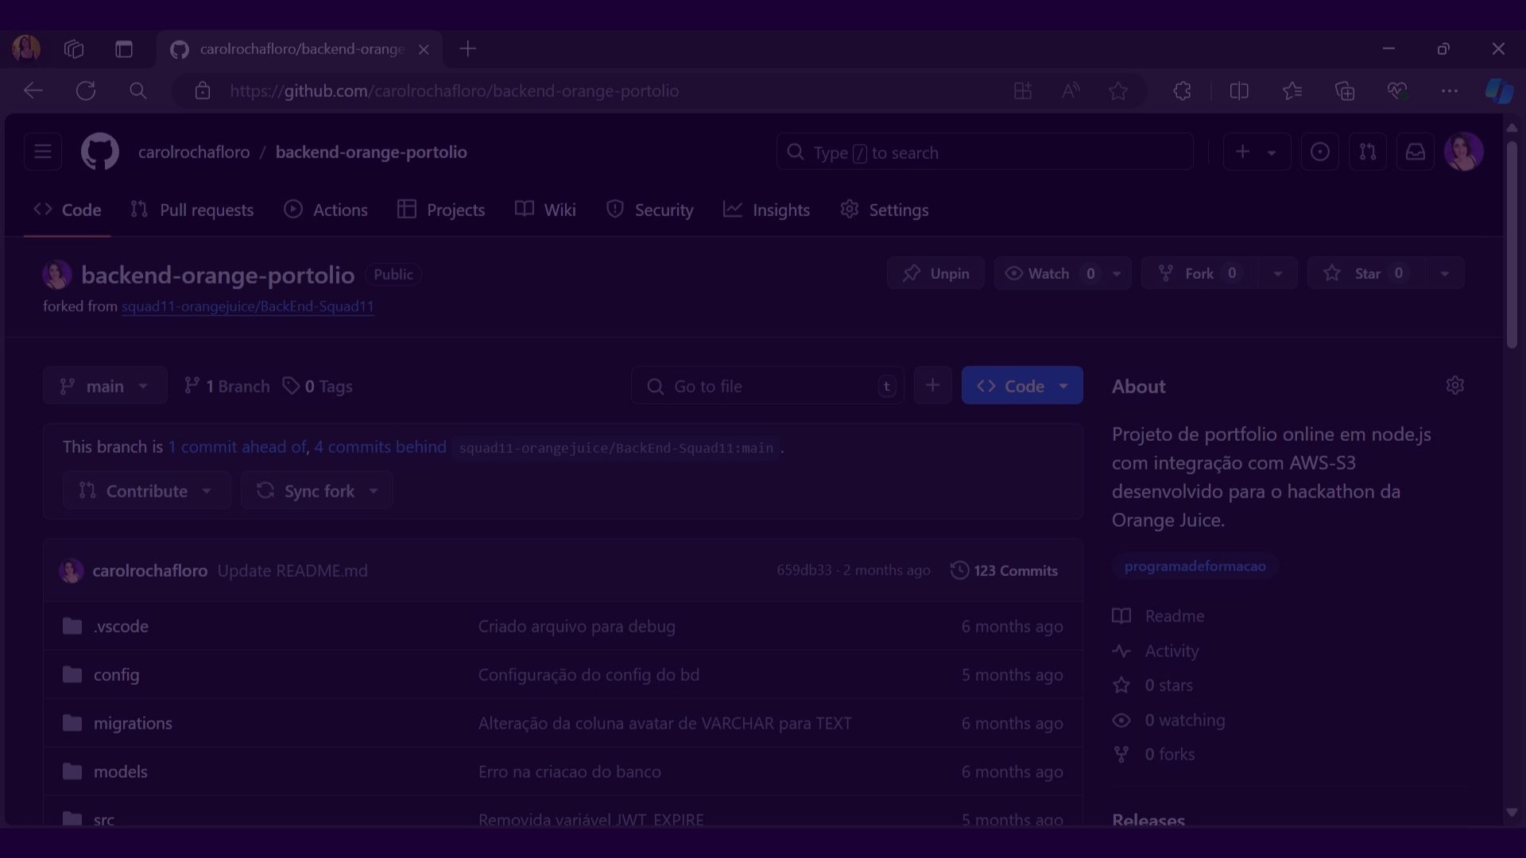Viewport: 1526px width, 858px height.
Task: Open the 1 commit ahead link
Action: tap(237, 446)
